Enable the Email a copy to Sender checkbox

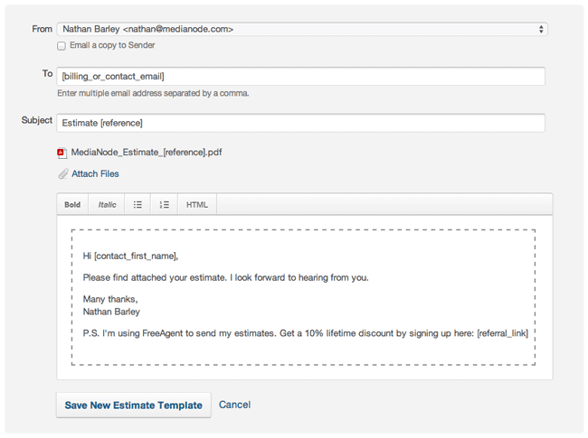coord(62,46)
